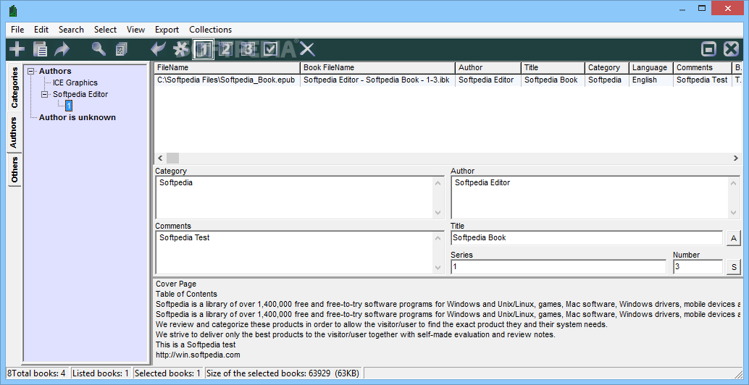The image size is (749, 385).
Task: Click the Category box down scroll arrow
Action: coord(438,213)
